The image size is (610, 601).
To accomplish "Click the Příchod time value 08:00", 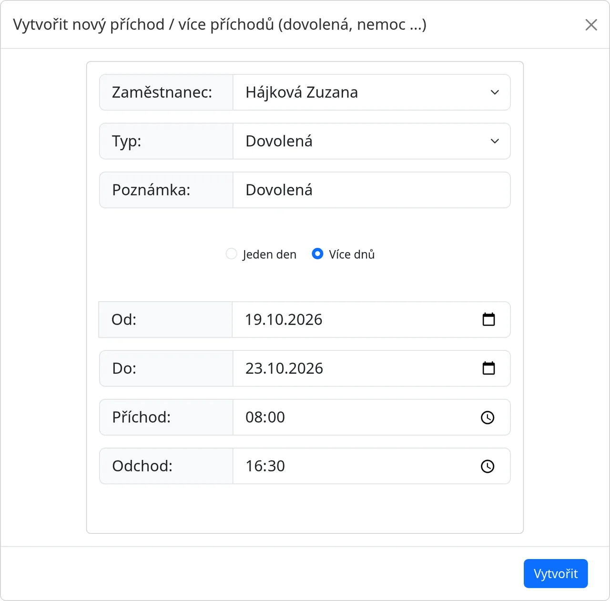I will click(265, 418).
